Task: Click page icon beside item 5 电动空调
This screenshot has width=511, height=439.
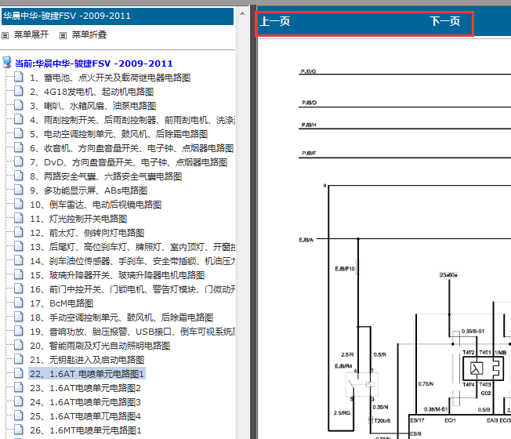Action: (x=19, y=133)
